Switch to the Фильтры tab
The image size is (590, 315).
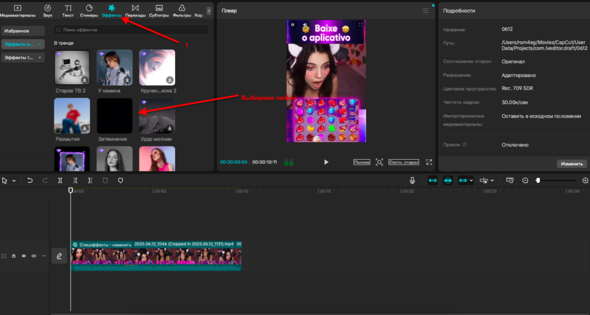pos(181,11)
